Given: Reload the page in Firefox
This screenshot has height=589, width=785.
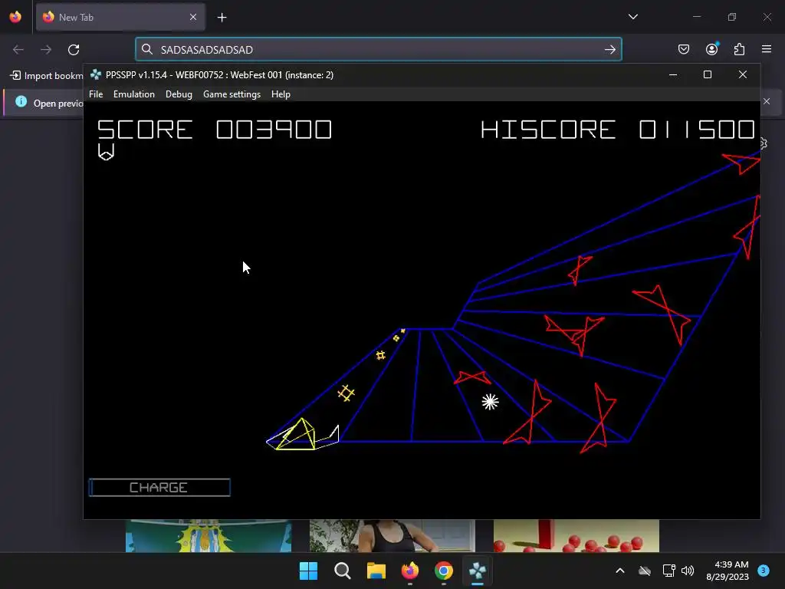Looking at the screenshot, I should [x=74, y=50].
